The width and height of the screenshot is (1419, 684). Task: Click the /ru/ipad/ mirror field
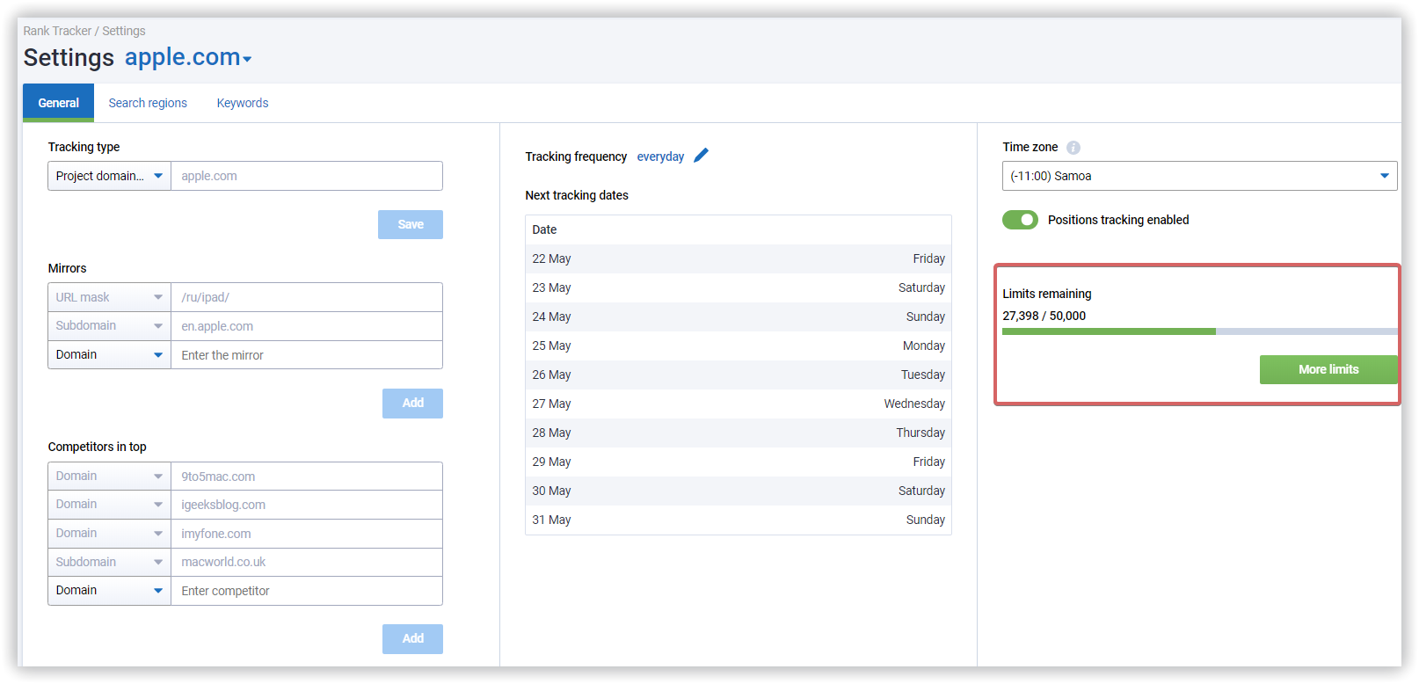[x=307, y=297]
